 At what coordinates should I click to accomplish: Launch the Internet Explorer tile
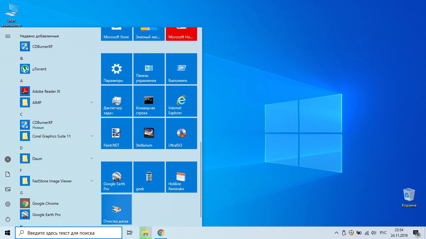(x=181, y=101)
